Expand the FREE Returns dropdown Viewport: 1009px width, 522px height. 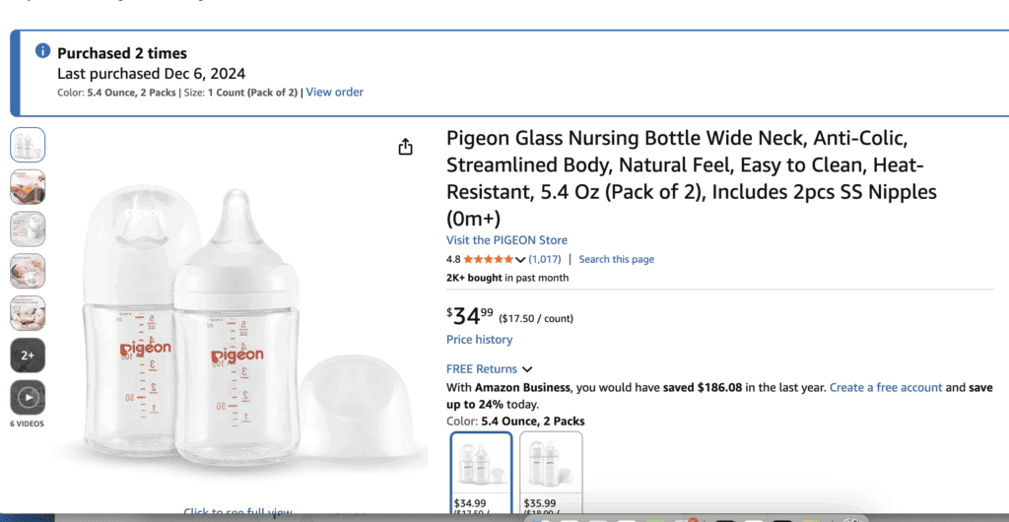click(527, 369)
